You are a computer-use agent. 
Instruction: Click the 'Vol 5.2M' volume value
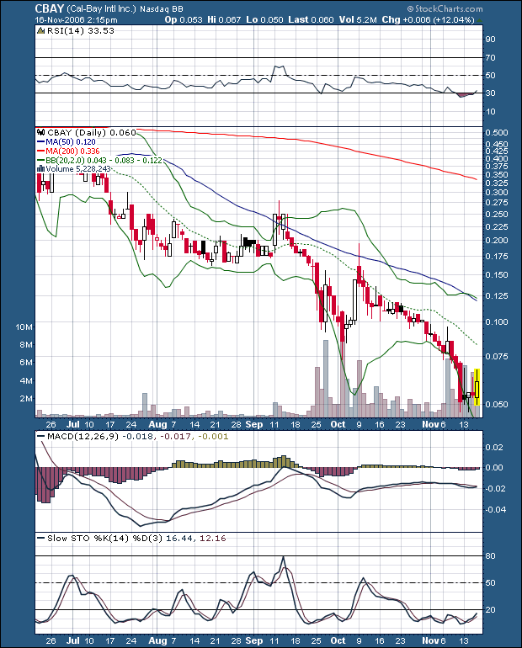(x=358, y=19)
